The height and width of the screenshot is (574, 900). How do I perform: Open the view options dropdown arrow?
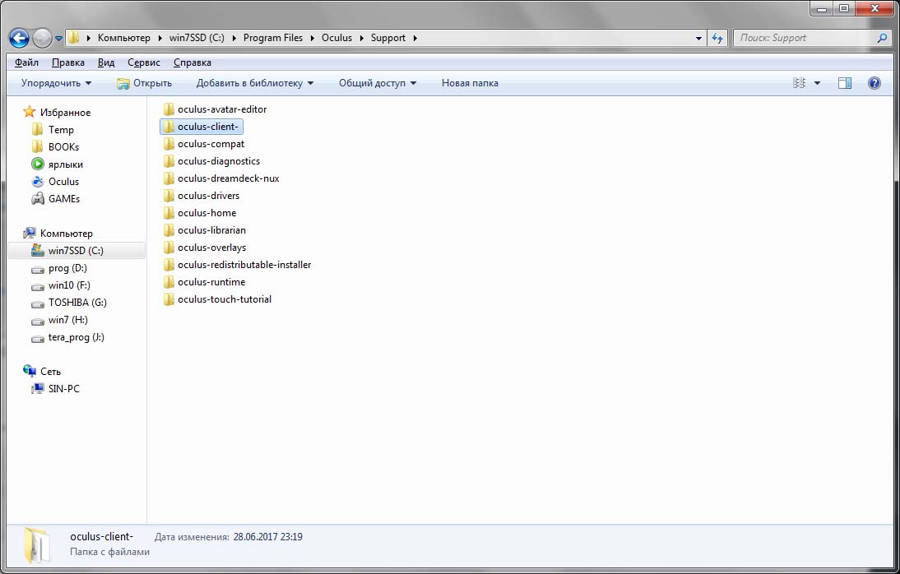[x=818, y=83]
